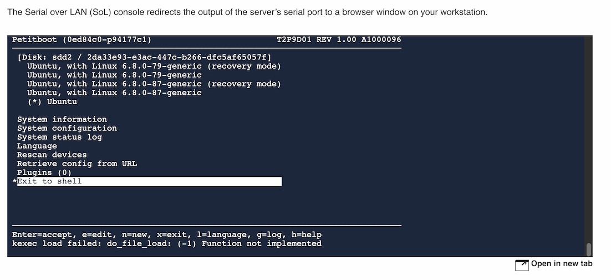View the System status log

point(59,137)
